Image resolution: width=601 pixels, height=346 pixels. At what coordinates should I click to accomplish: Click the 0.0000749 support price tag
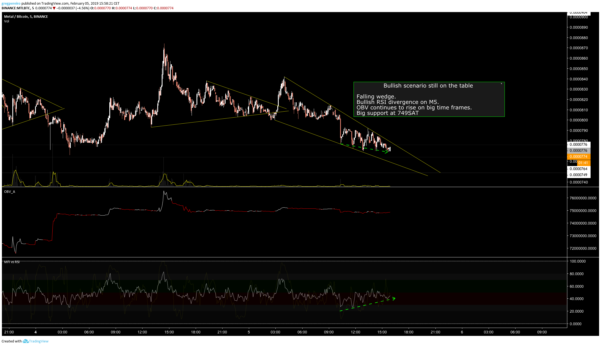click(579, 175)
